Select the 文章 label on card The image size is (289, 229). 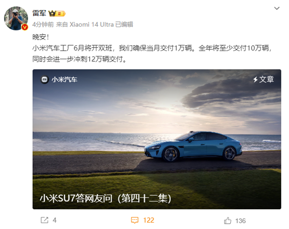point(266,80)
